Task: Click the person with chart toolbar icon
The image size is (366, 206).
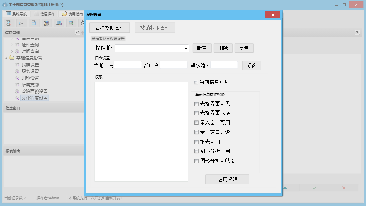Action: pos(46,23)
